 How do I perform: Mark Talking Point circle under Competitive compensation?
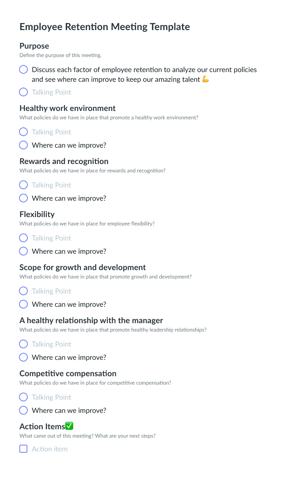pos(23,397)
